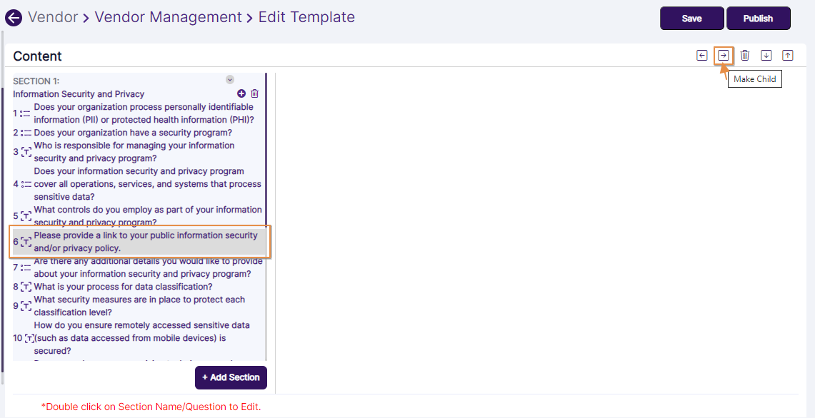Select question 3 about who manages the program

point(134,152)
